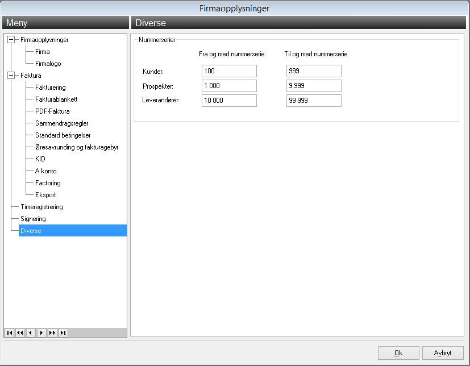
Task: Click Prospekter to-number field showing 9 999
Action: [314, 86]
